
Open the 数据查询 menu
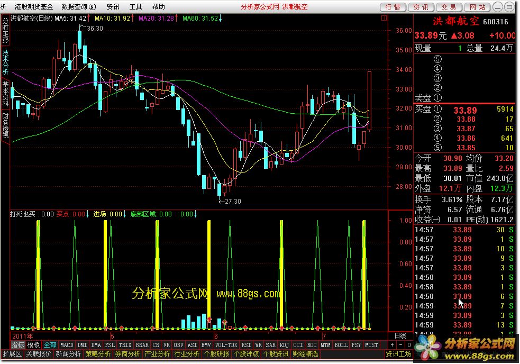(79, 7)
